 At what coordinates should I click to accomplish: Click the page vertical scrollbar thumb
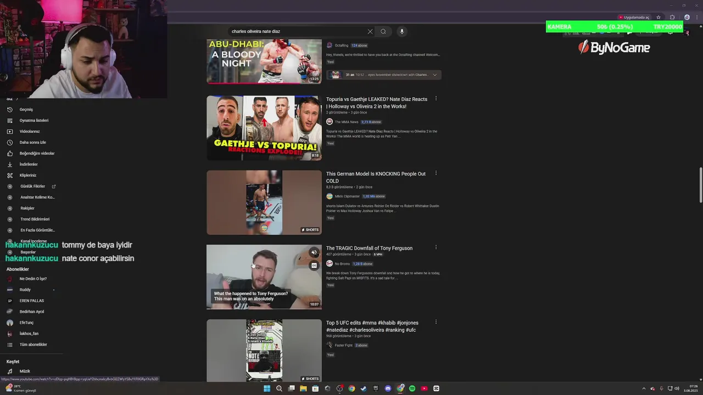[700, 185]
